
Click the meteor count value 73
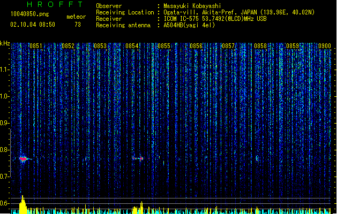[78, 25]
